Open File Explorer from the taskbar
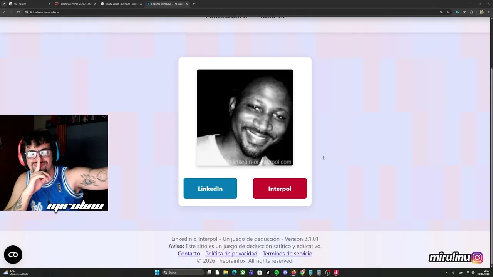Viewport: 493px width, 277px height. point(226,272)
